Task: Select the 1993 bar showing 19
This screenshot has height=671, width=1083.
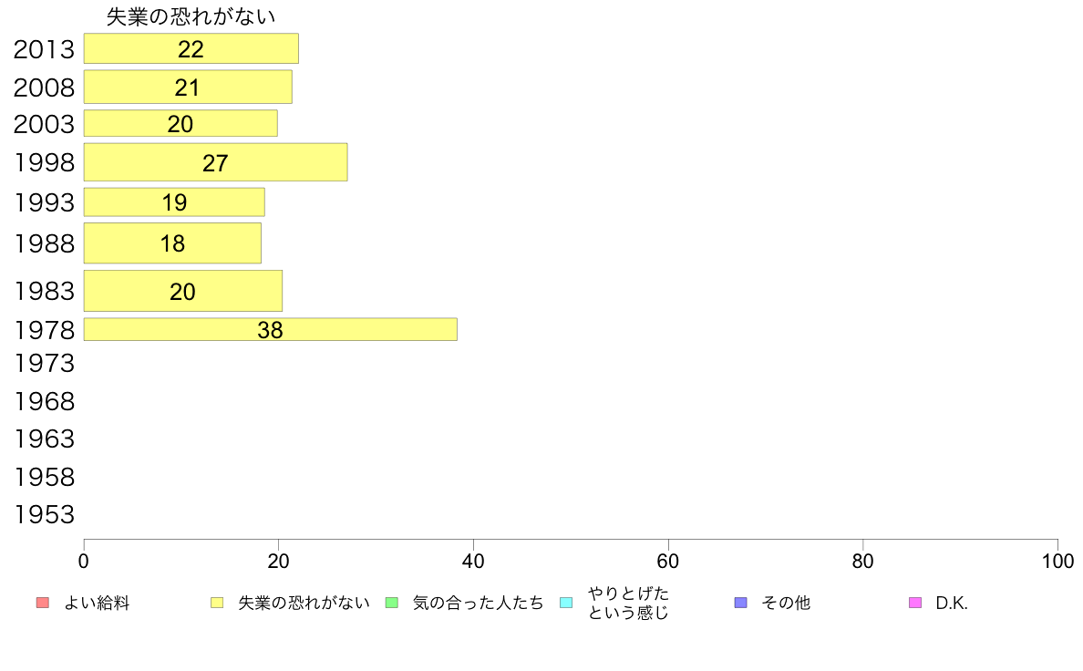Action: 174,201
